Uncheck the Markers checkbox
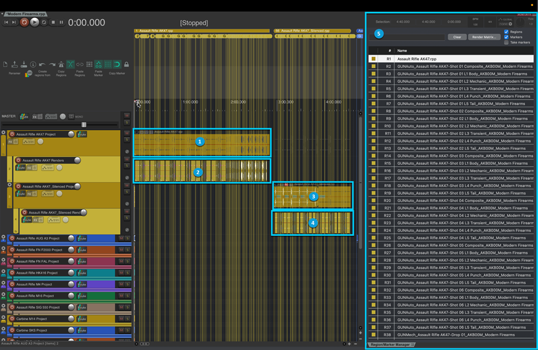This screenshot has width=538, height=350. click(506, 37)
